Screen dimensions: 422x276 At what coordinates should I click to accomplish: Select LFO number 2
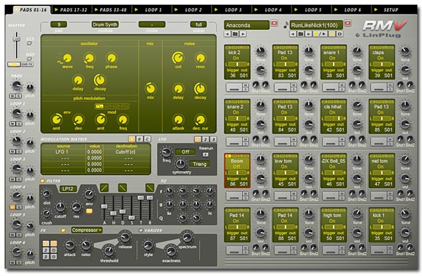(206, 140)
